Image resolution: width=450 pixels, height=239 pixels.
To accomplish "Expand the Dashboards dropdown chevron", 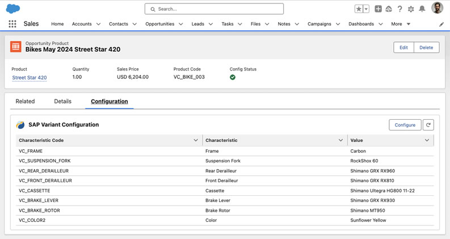I will [381, 24].
